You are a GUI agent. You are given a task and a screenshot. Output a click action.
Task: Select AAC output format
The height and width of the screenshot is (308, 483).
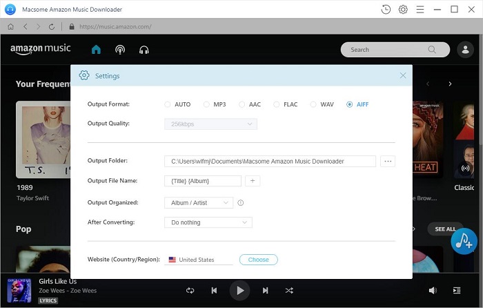click(x=250, y=104)
